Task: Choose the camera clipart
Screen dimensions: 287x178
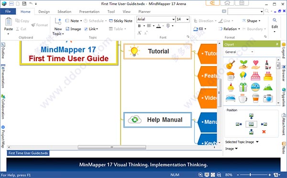Action: tap(268, 99)
